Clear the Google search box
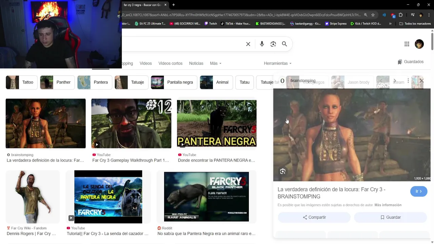This screenshot has width=434, height=244. pos(248,44)
